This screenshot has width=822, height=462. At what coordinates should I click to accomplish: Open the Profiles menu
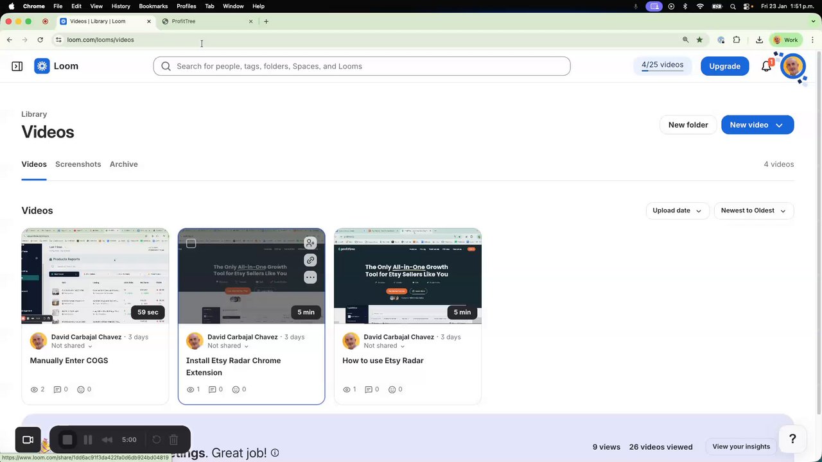[186, 6]
